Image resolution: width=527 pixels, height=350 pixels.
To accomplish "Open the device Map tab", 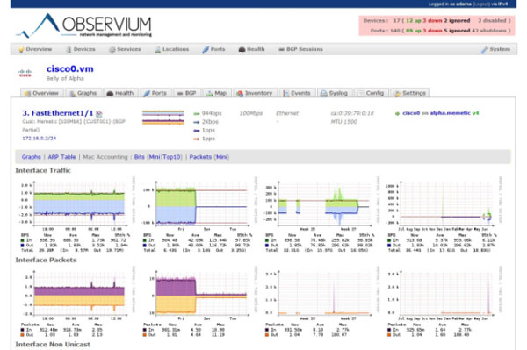I will pyautogui.click(x=216, y=93).
